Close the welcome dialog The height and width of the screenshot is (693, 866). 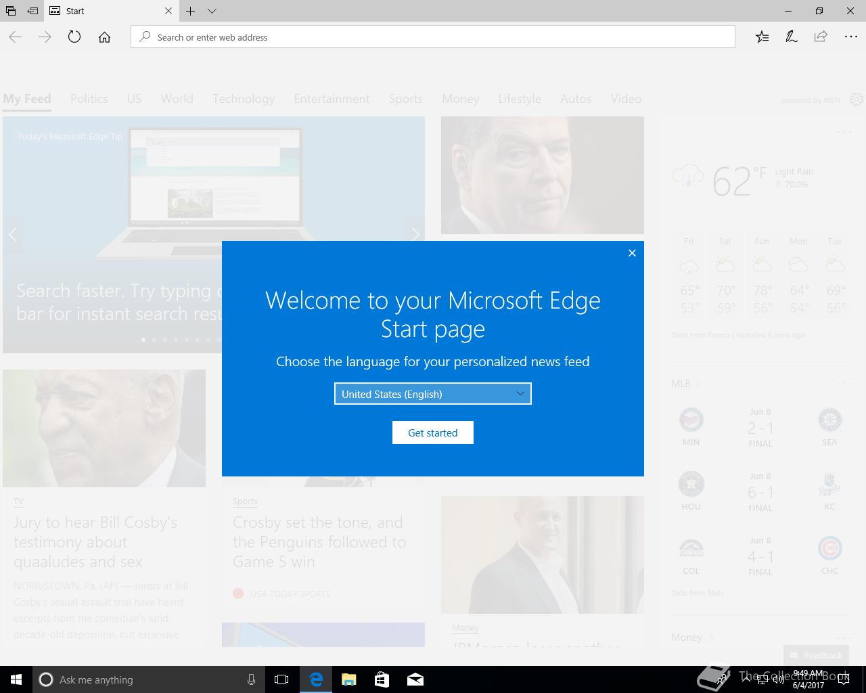pyautogui.click(x=632, y=253)
